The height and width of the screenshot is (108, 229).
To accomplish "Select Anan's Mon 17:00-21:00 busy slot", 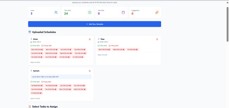I will point(52,50).
